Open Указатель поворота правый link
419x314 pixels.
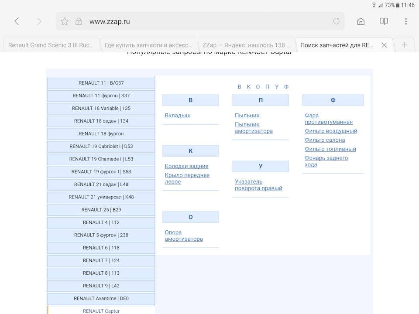(258, 185)
